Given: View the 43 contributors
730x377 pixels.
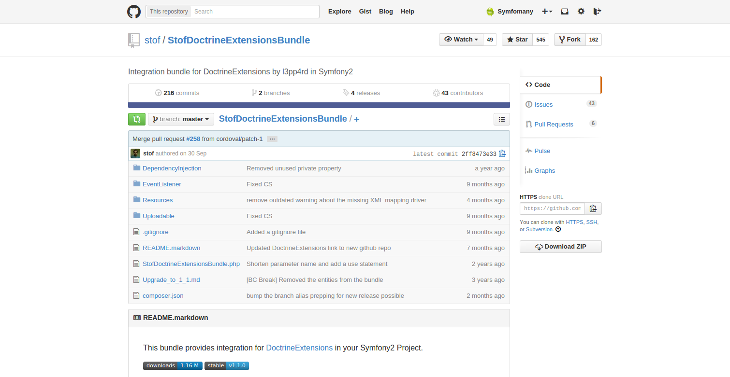Looking at the screenshot, I should (458, 93).
